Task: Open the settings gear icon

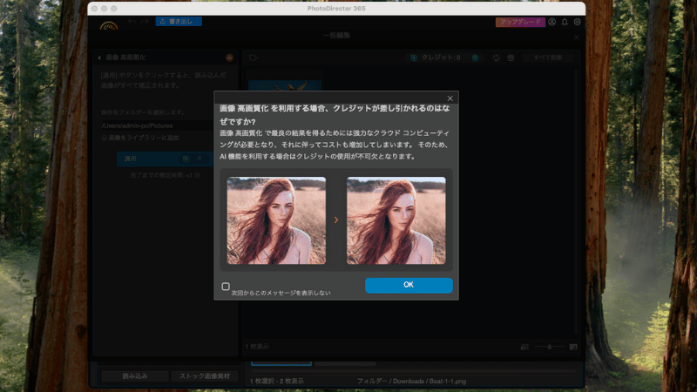Action: pos(578,22)
